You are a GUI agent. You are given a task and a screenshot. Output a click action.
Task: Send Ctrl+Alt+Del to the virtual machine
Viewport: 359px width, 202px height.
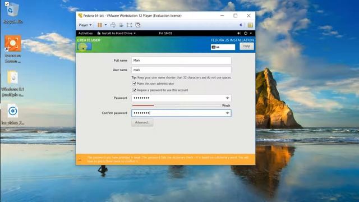click(x=113, y=25)
